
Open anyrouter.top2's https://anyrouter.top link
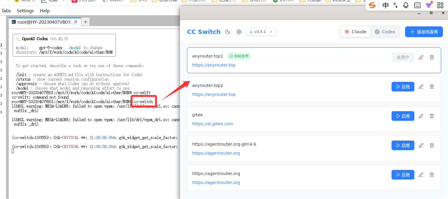[214, 94]
